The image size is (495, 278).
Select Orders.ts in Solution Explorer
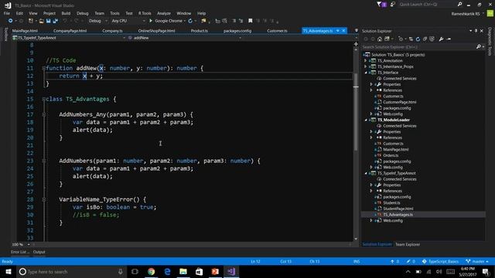coord(391,155)
